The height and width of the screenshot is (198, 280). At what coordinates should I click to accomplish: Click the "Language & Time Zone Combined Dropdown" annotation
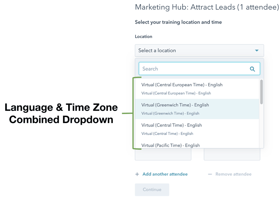[x=61, y=113]
